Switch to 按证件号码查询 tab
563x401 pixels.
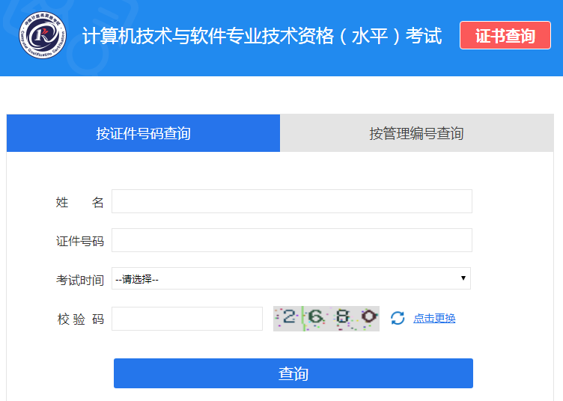[x=143, y=133]
